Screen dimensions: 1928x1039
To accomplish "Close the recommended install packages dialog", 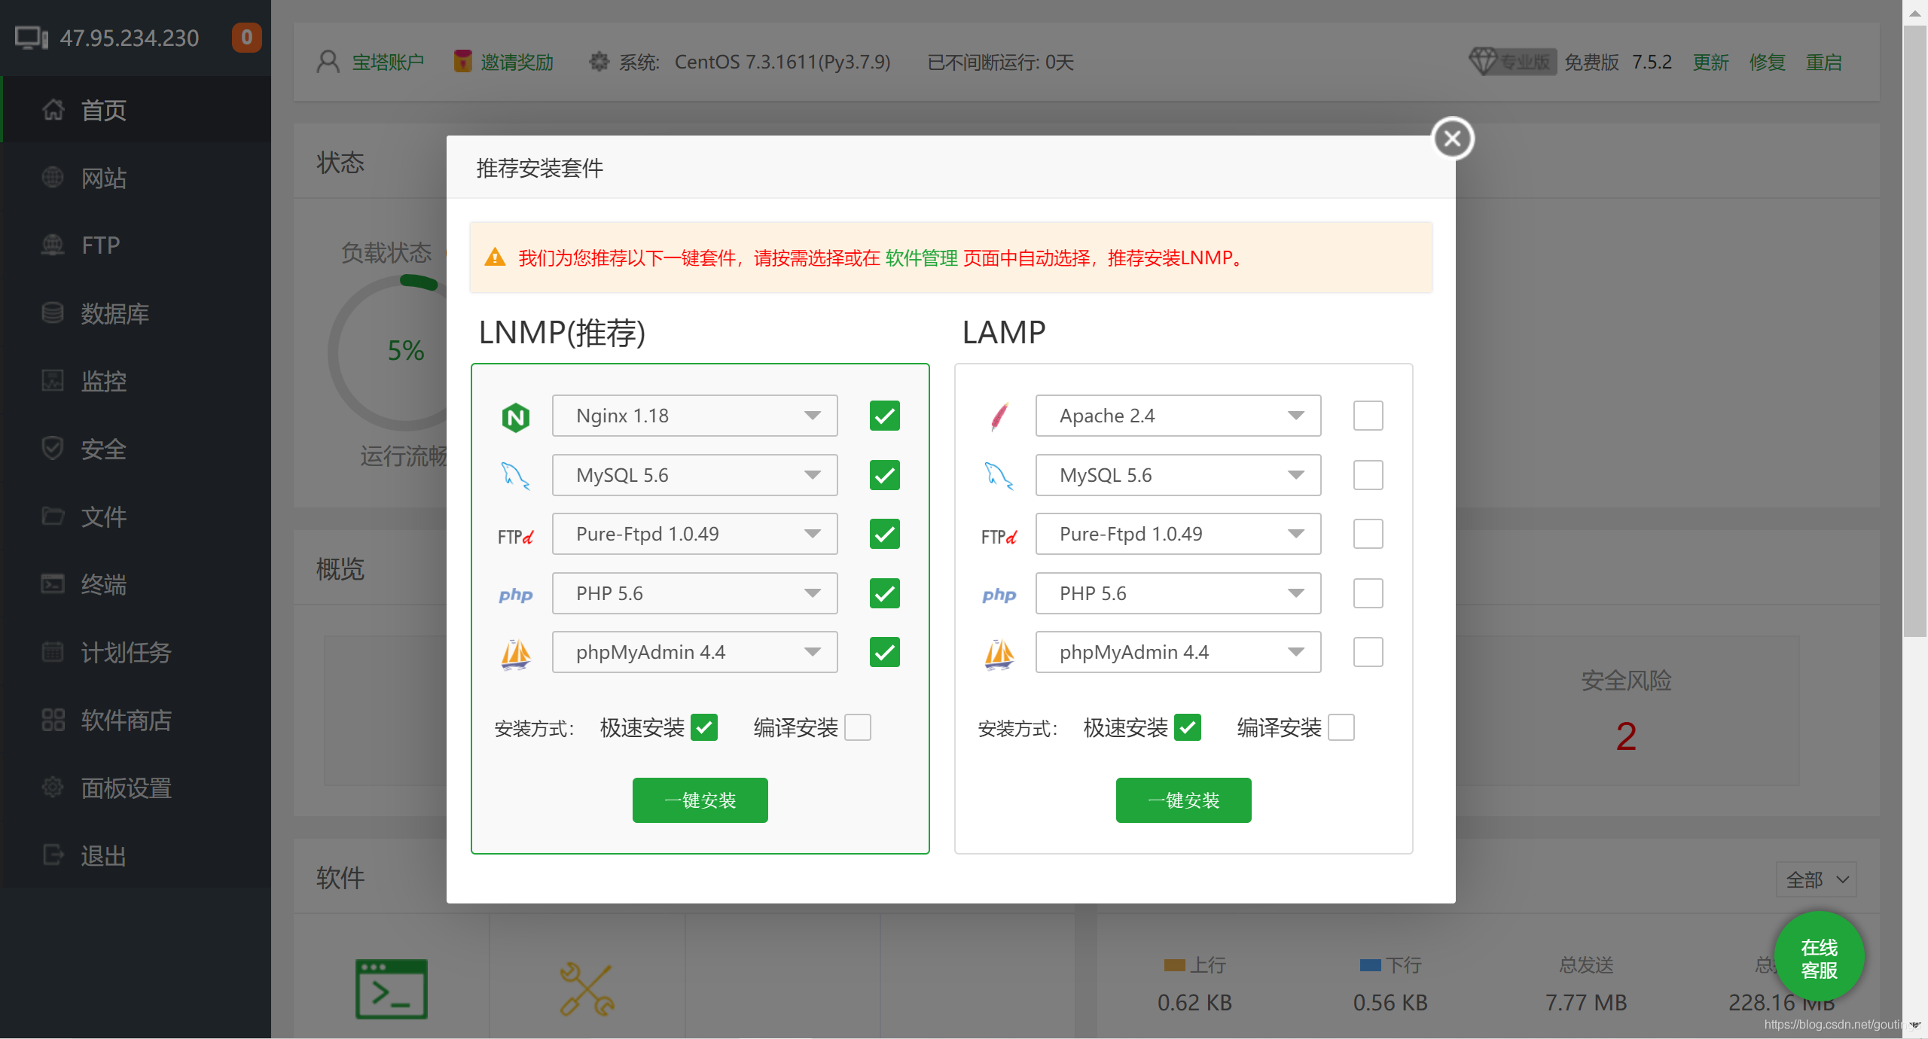I will (x=1453, y=139).
